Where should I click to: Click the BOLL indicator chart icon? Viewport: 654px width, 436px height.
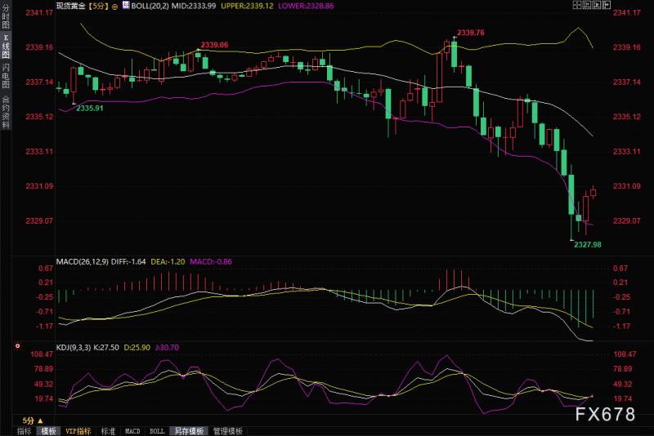(126, 5)
